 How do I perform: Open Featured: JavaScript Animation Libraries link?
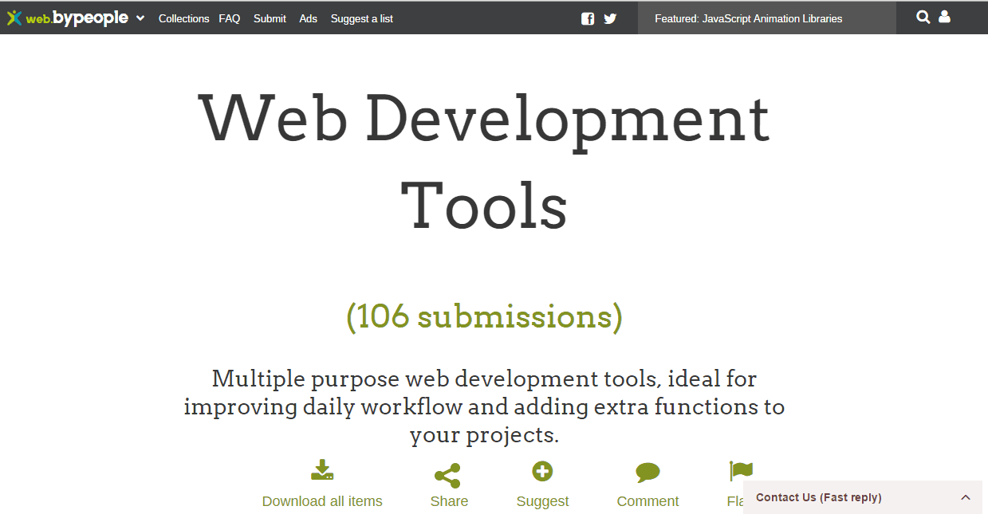point(749,18)
